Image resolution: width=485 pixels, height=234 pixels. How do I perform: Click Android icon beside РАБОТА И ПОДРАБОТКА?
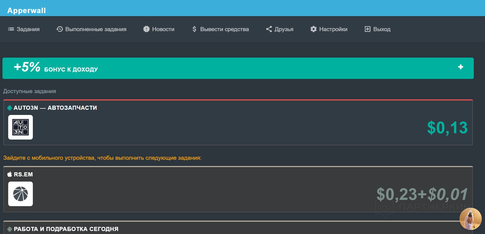click(10, 229)
